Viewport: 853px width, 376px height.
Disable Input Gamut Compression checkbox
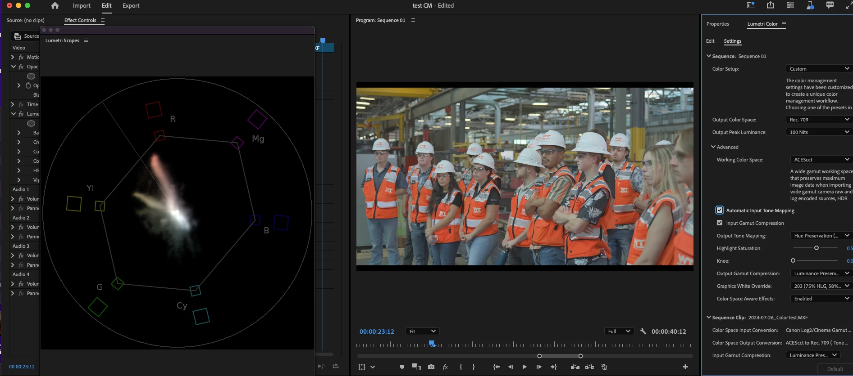click(x=720, y=223)
